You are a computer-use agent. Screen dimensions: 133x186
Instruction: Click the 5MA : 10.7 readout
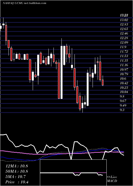15,177
